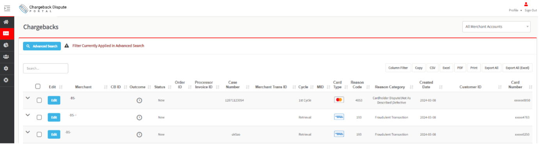Click the warning triangle filter icon

pyautogui.click(x=67, y=46)
